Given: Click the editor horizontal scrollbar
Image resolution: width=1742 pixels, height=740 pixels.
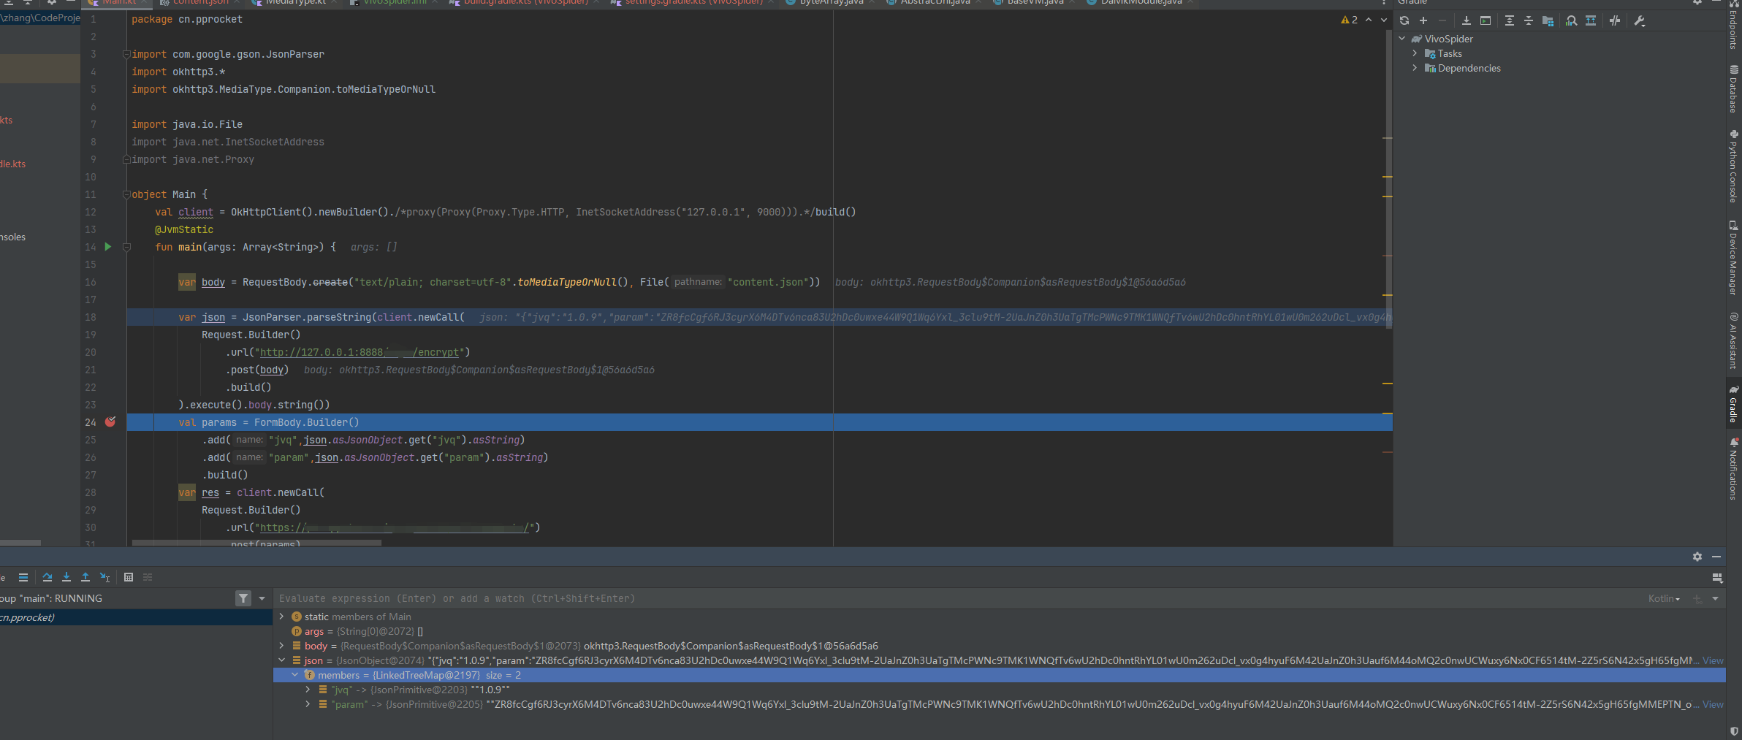Looking at the screenshot, I should click(256, 543).
